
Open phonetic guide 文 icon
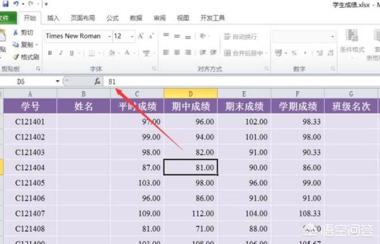(146, 53)
